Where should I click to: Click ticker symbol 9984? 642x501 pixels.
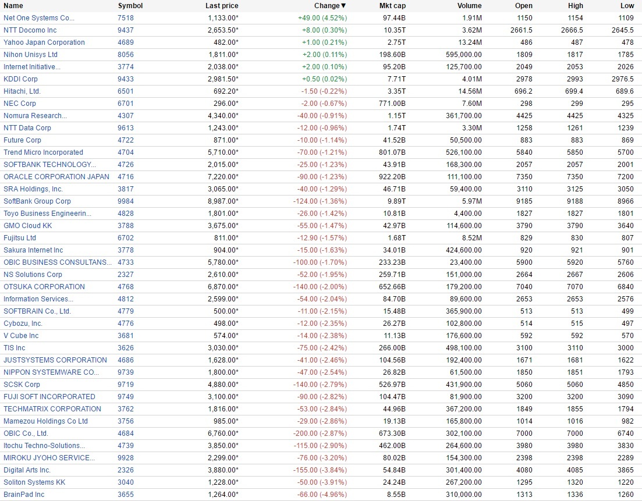[126, 201]
